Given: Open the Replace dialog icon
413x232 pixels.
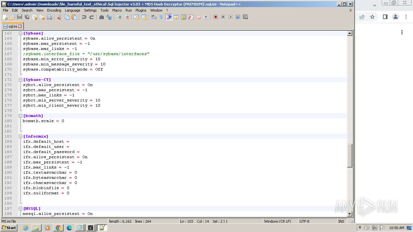Looking at the screenshot, I should 109,17.
